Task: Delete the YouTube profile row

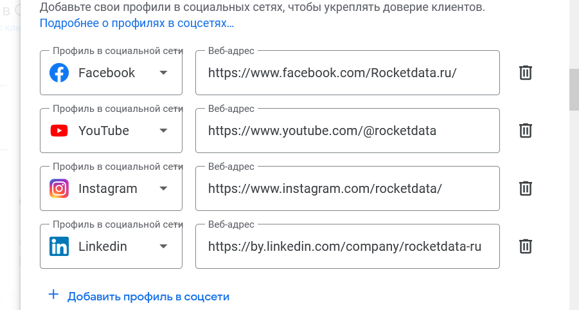Action: (x=525, y=131)
